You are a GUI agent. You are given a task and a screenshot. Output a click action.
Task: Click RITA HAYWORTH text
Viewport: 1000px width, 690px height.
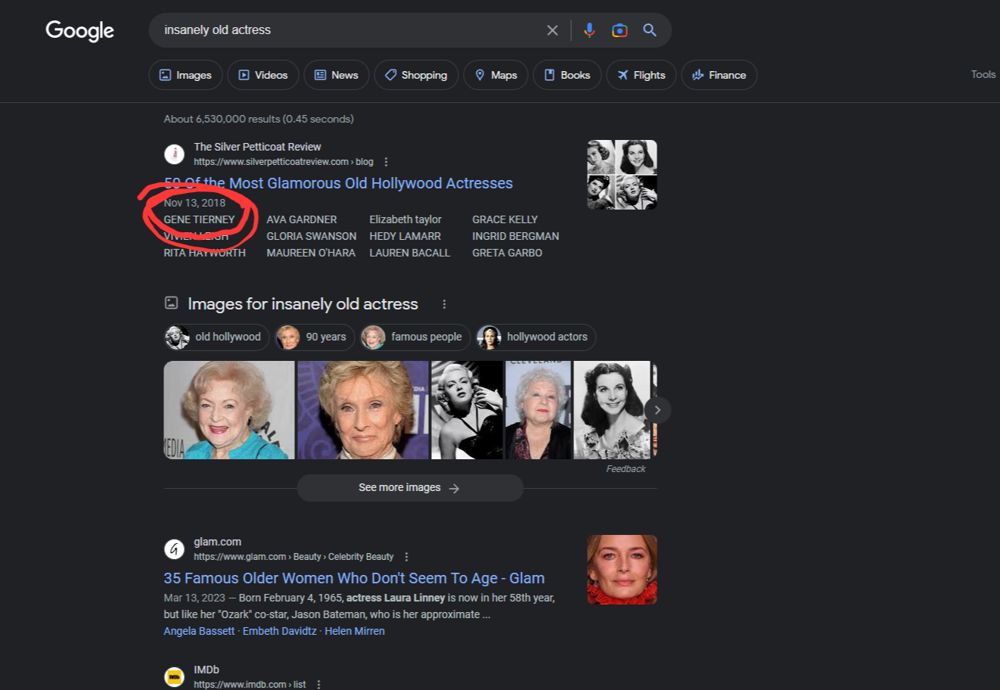pos(205,253)
